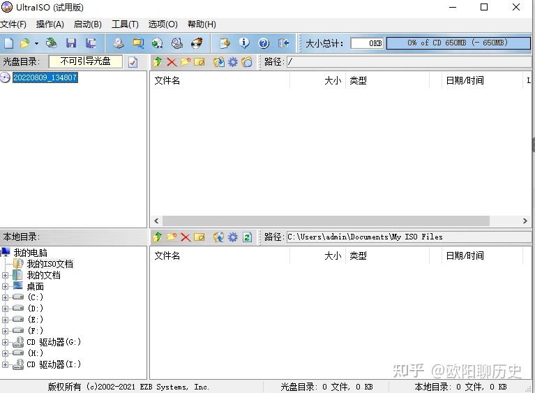Click the rename icon in local toolbar

click(199, 237)
